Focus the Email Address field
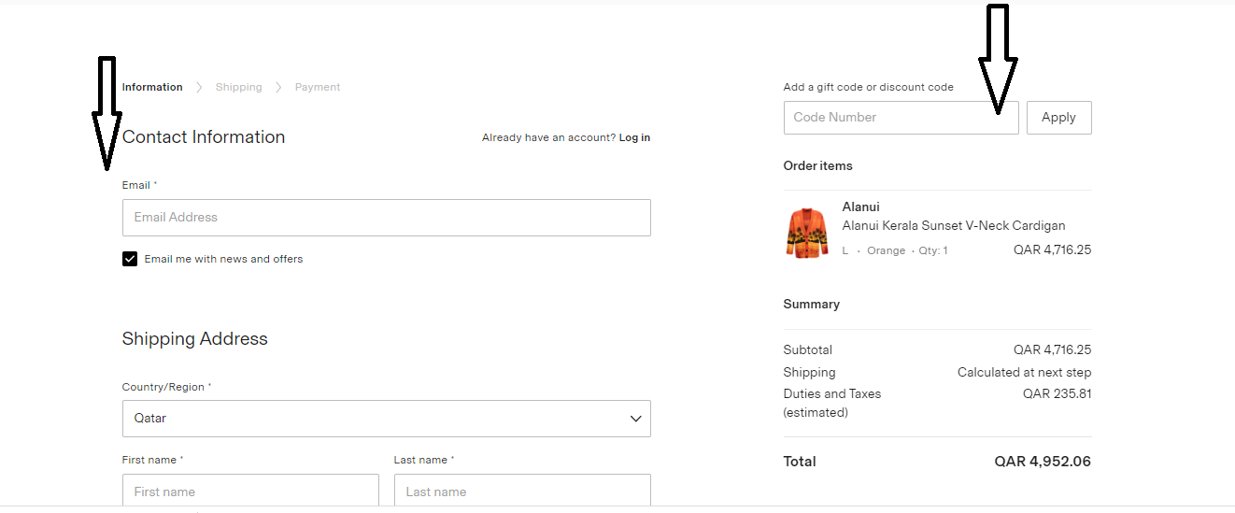Image resolution: width=1235 pixels, height=513 pixels. pyautogui.click(x=386, y=218)
